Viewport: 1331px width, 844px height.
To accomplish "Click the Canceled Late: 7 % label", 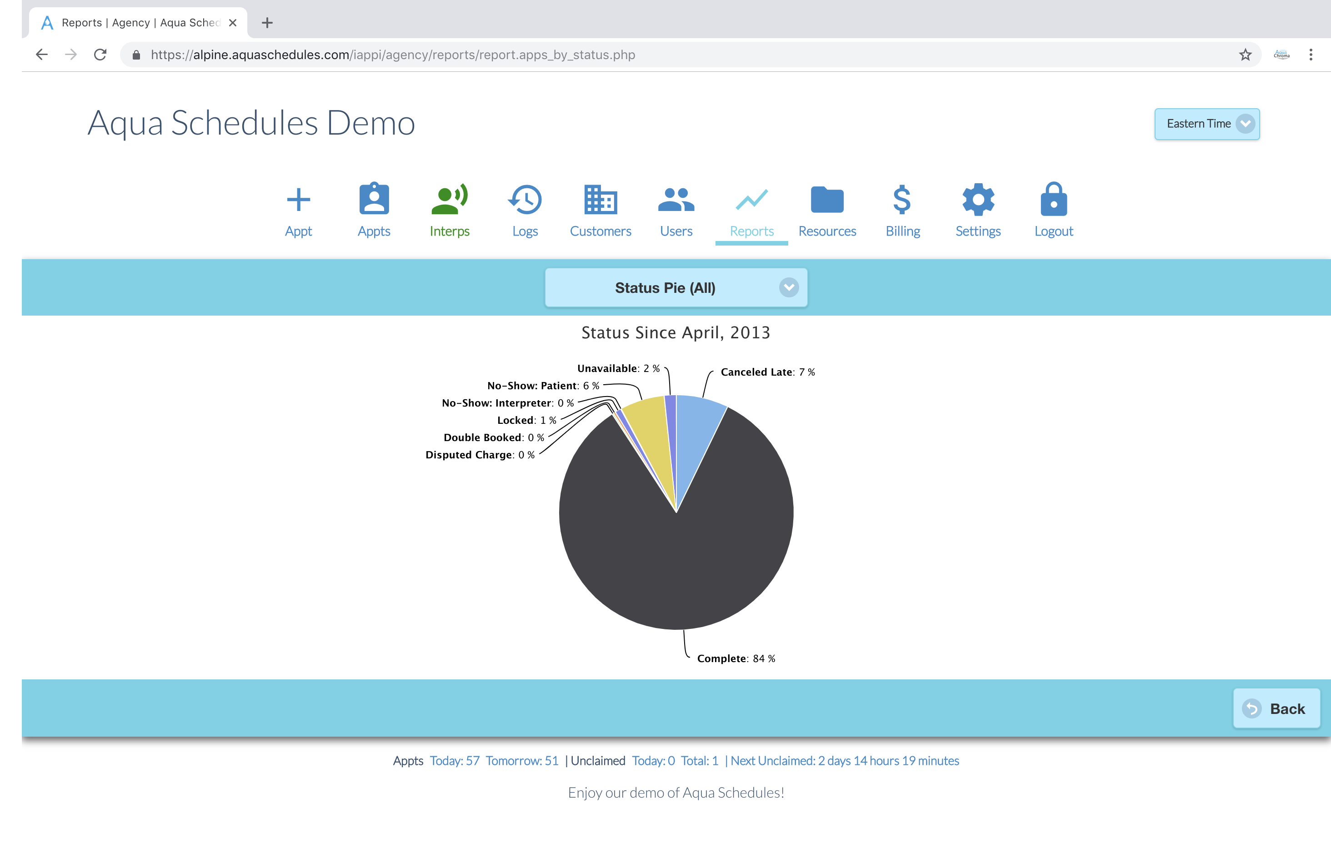I will pyautogui.click(x=768, y=372).
